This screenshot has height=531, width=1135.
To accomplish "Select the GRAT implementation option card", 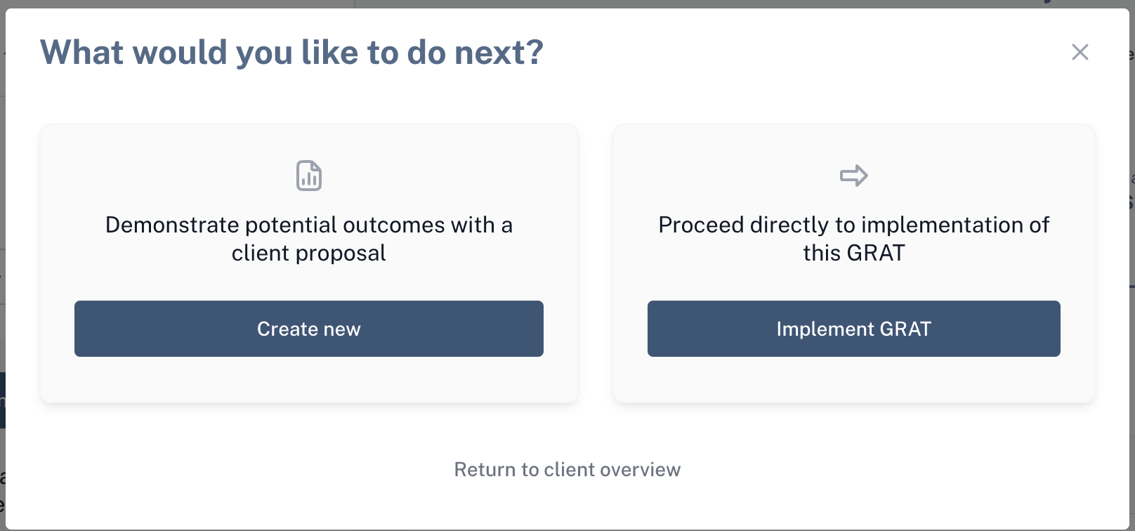I will 854,263.
